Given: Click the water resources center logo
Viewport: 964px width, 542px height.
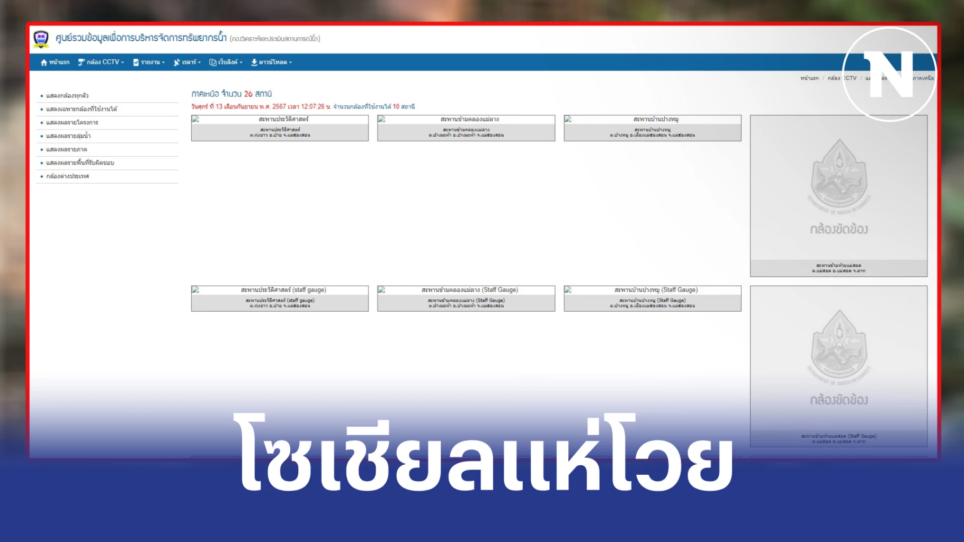Looking at the screenshot, I should tap(41, 39).
